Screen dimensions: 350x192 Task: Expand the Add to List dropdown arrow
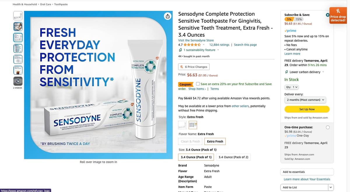pyautogui.click(x=330, y=187)
